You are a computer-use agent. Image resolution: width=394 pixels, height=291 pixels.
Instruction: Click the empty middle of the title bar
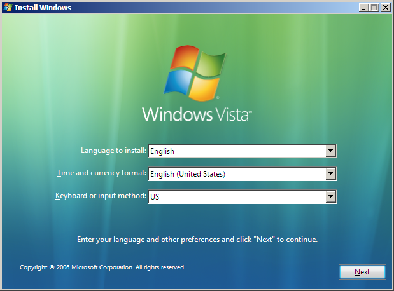pyautogui.click(x=210, y=8)
